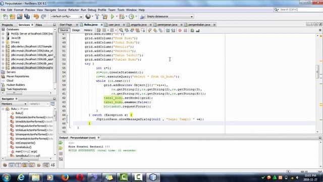Click the Design view button
Viewport: 323px width, 182px height.
pyautogui.click(x=76, y=30)
